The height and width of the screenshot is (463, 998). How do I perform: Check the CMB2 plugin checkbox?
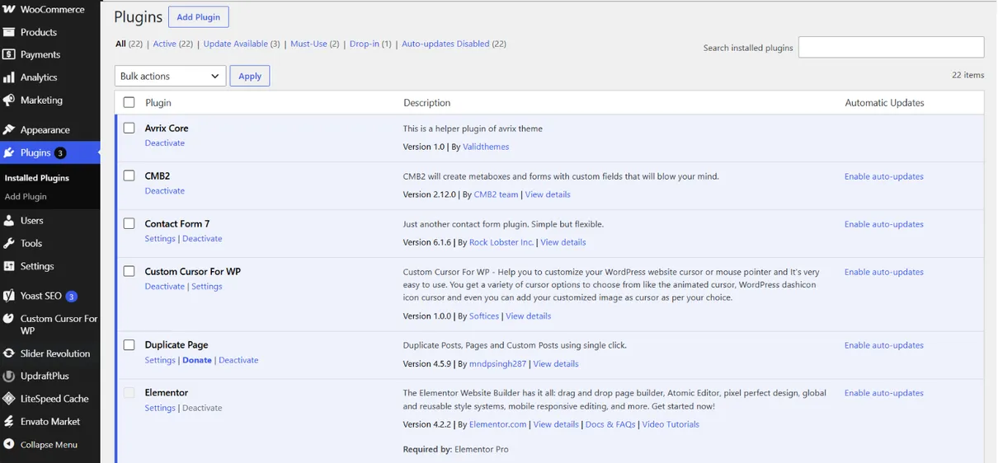tap(129, 176)
